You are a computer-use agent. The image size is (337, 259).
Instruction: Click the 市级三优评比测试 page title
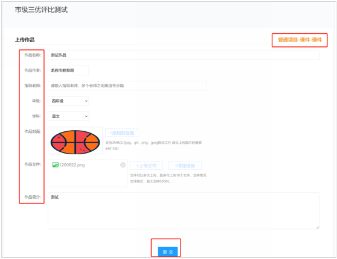[41, 10]
